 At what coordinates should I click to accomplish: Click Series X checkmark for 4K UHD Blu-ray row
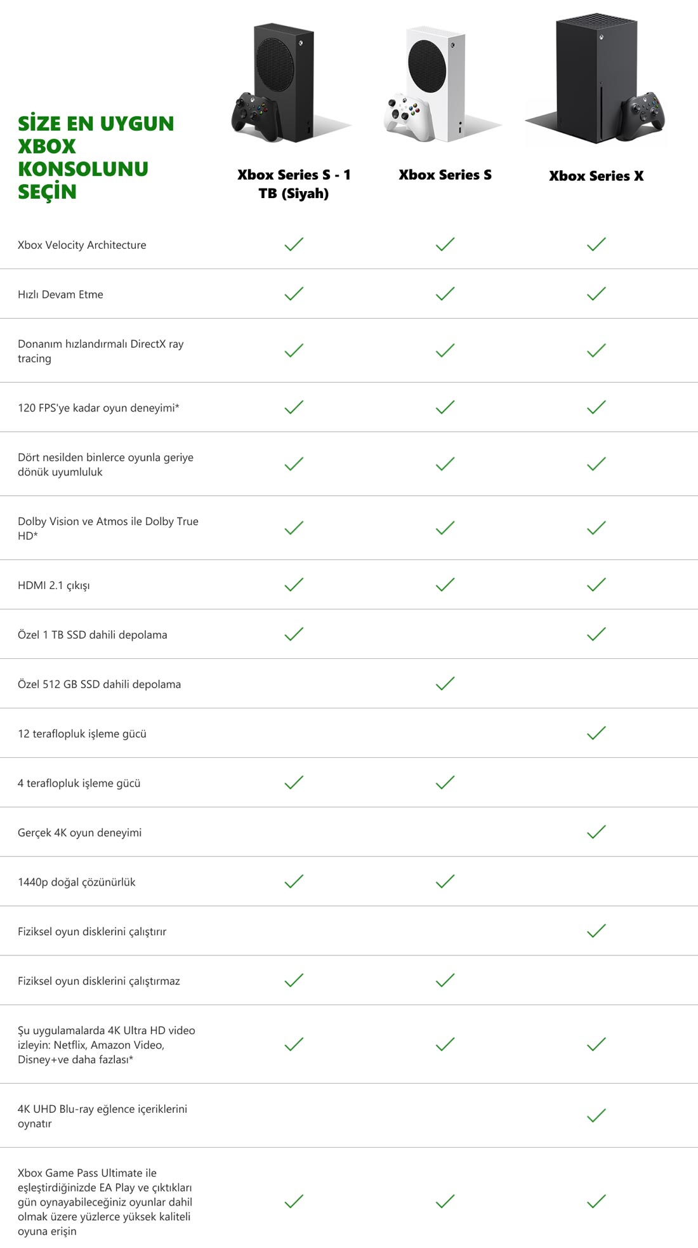596,1115
